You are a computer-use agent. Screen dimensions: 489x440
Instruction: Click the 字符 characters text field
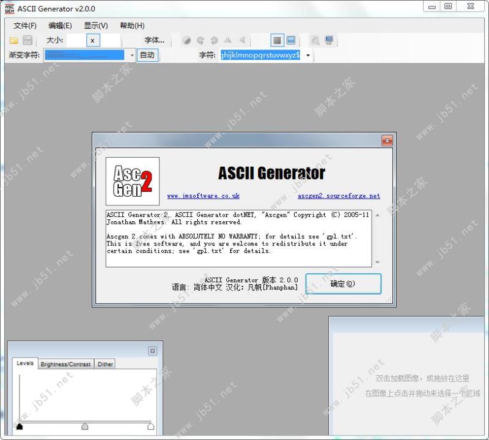point(260,55)
